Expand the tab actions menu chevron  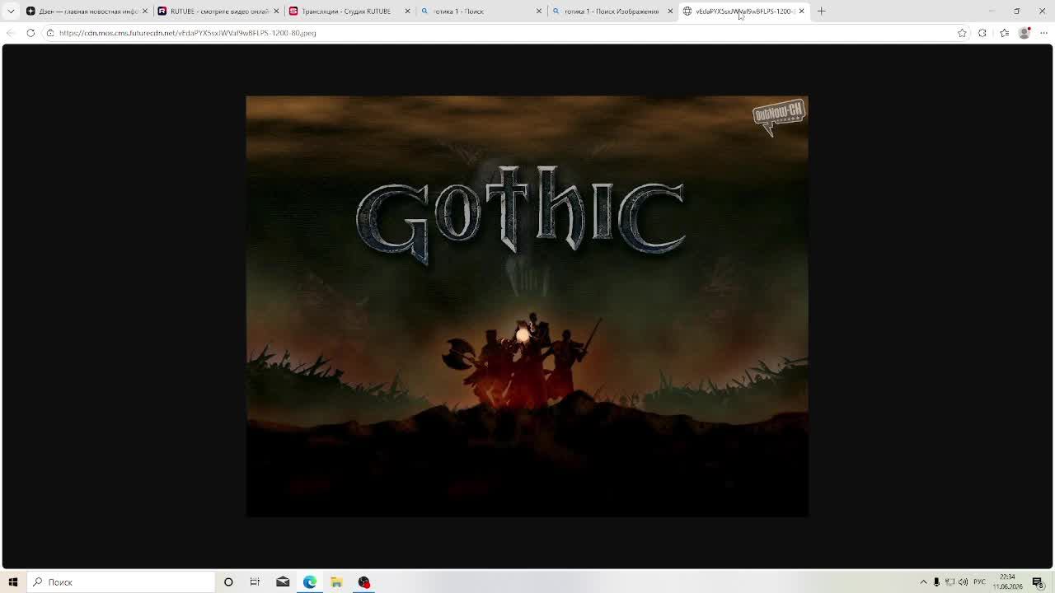click(x=11, y=11)
